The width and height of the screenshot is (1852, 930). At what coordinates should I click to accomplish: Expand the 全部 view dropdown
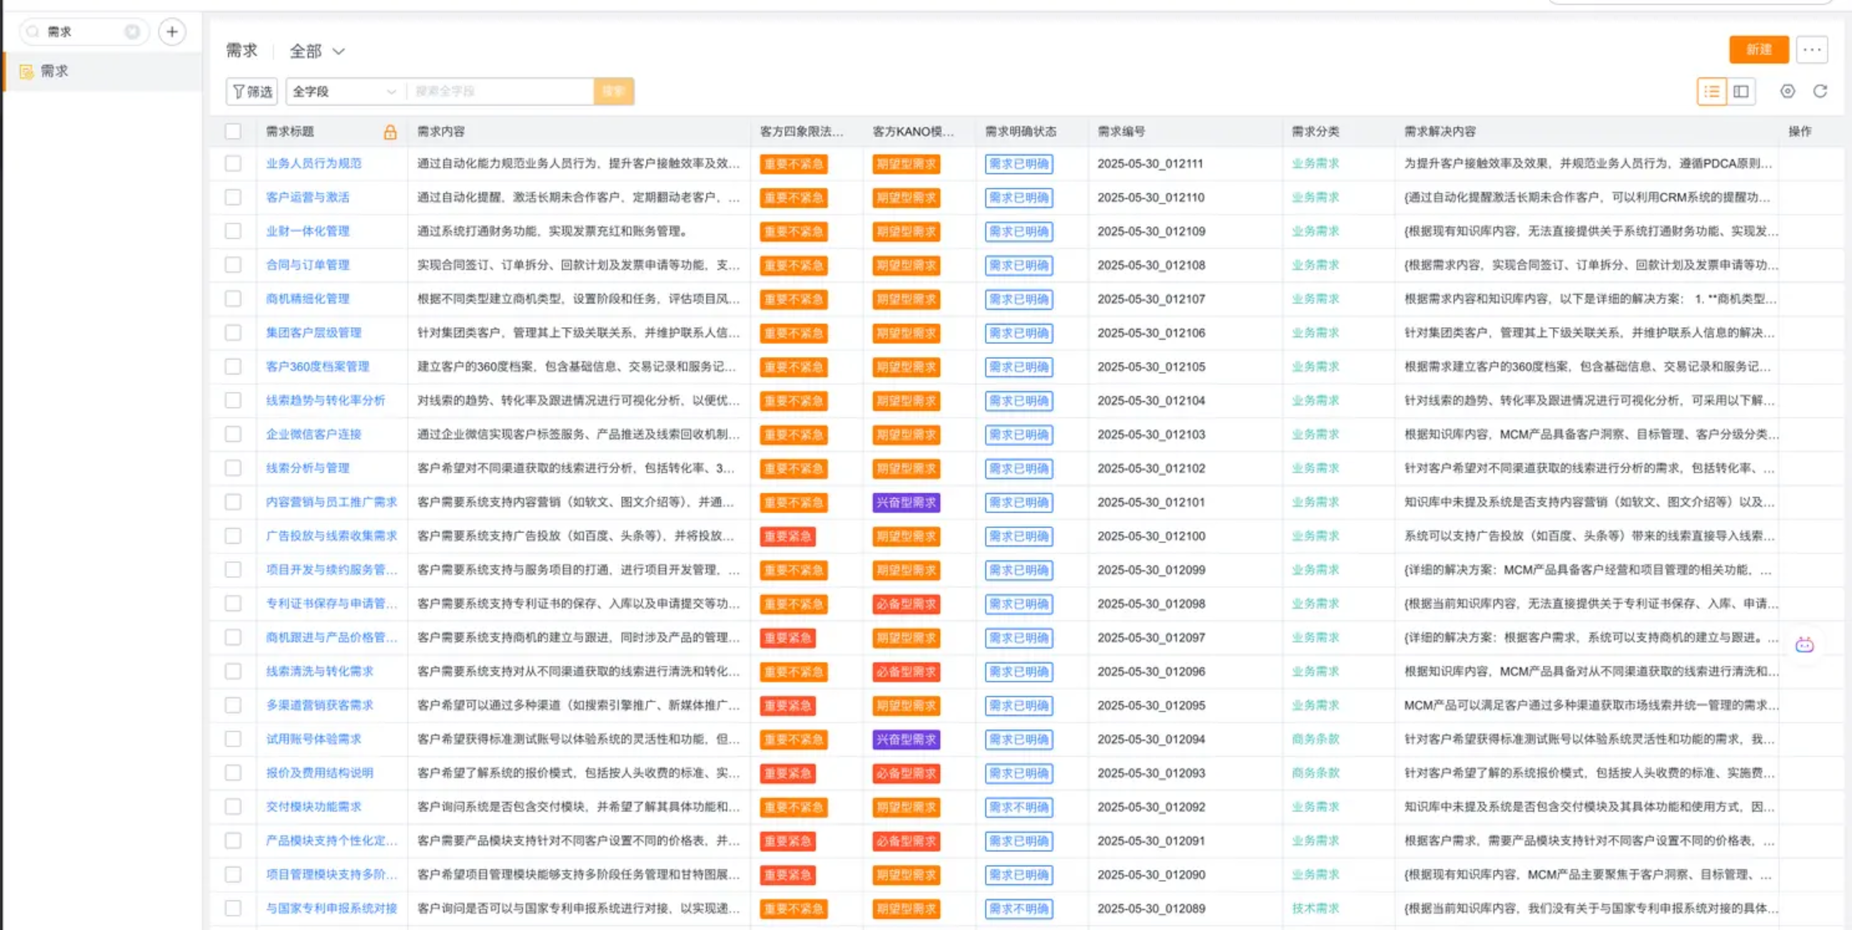pos(317,51)
